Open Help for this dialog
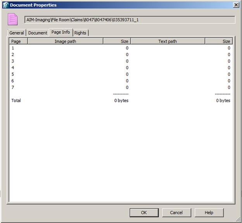Screen dimensions: 242x223 [209, 213]
